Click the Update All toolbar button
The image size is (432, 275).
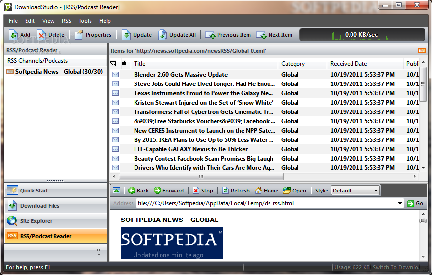point(177,35)
